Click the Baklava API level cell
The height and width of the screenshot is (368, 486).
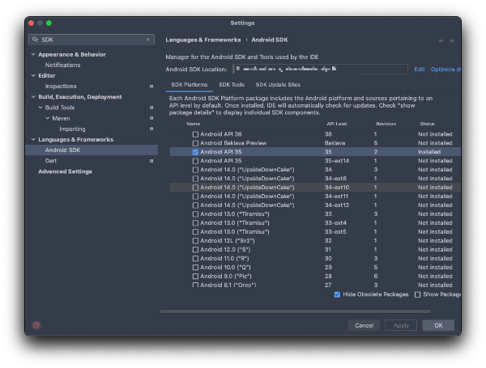(x=335, y=143)
